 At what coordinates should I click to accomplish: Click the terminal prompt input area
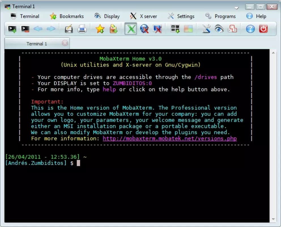[x=78, y=163]
